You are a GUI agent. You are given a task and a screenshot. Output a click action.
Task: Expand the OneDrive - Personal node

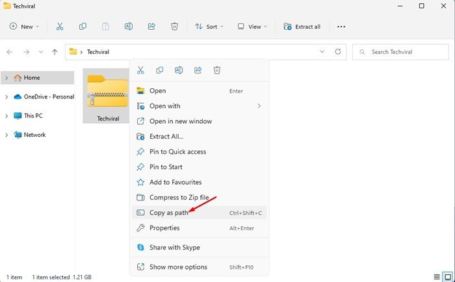[6, 97]
